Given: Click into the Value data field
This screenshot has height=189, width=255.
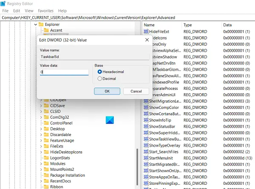Looking at the screenshot, I should click(64, 72).
